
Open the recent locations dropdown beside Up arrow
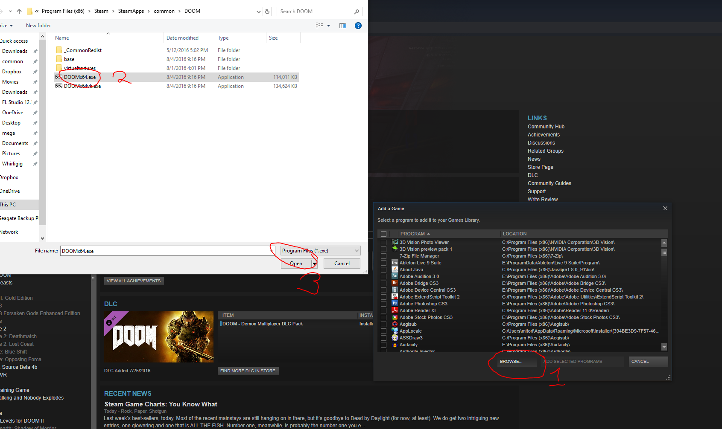click(x=10, y=12)
